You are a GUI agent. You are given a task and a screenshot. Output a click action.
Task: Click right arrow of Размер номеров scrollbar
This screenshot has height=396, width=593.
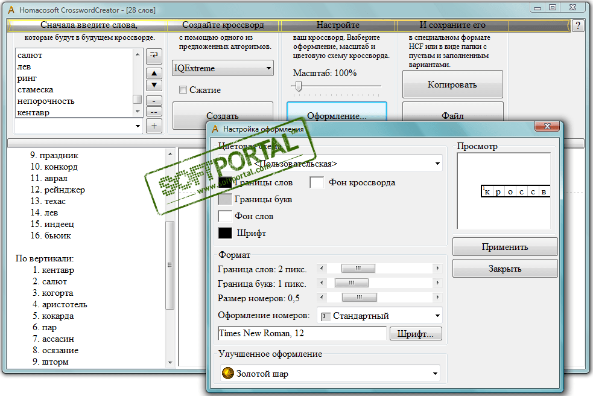(437, 297)
